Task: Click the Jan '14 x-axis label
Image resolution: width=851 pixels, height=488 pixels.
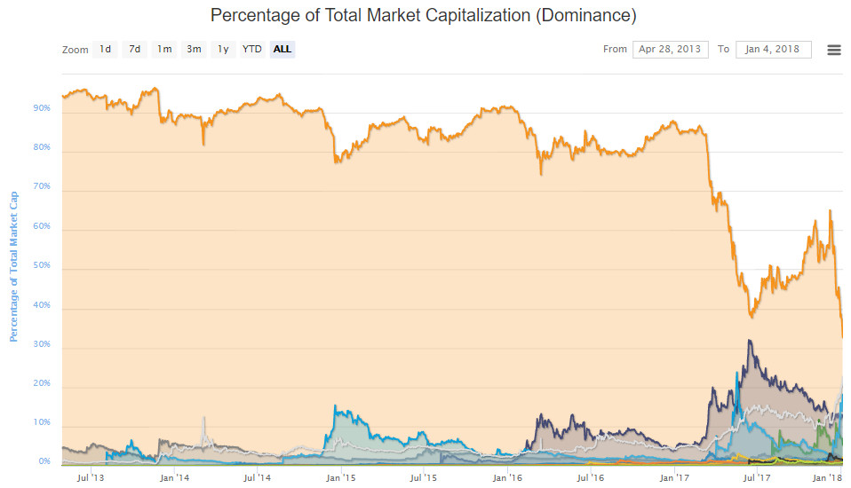Action: [174, 477]
